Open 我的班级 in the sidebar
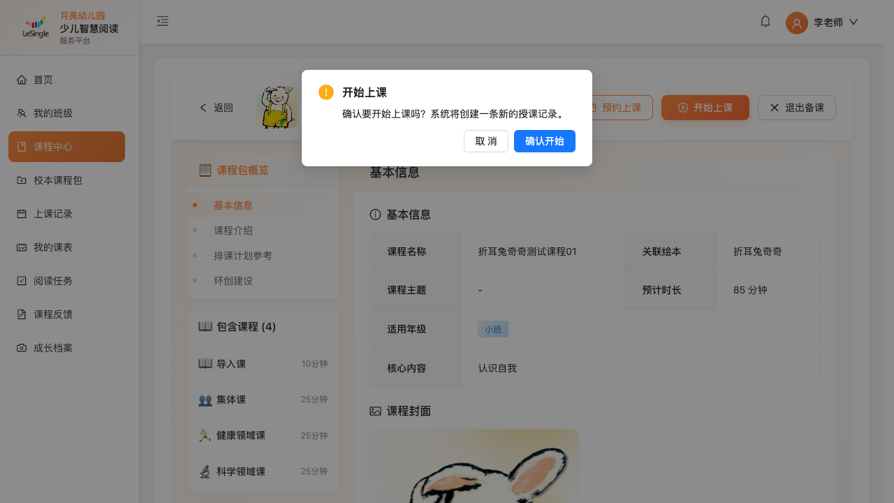894x503 pixels. (53, 113)
